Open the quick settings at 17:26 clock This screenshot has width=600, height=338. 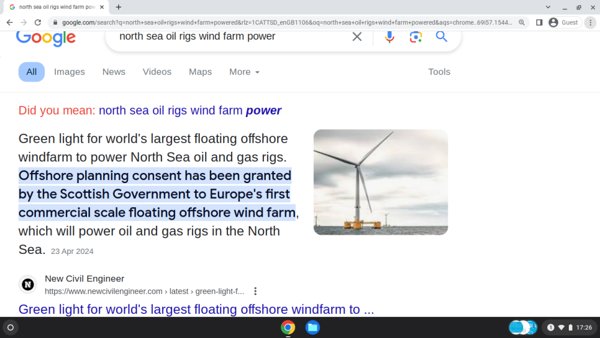click(584, 327)
